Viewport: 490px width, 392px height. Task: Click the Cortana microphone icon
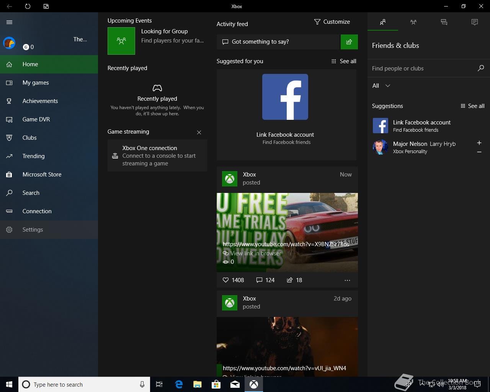point(142,384)
